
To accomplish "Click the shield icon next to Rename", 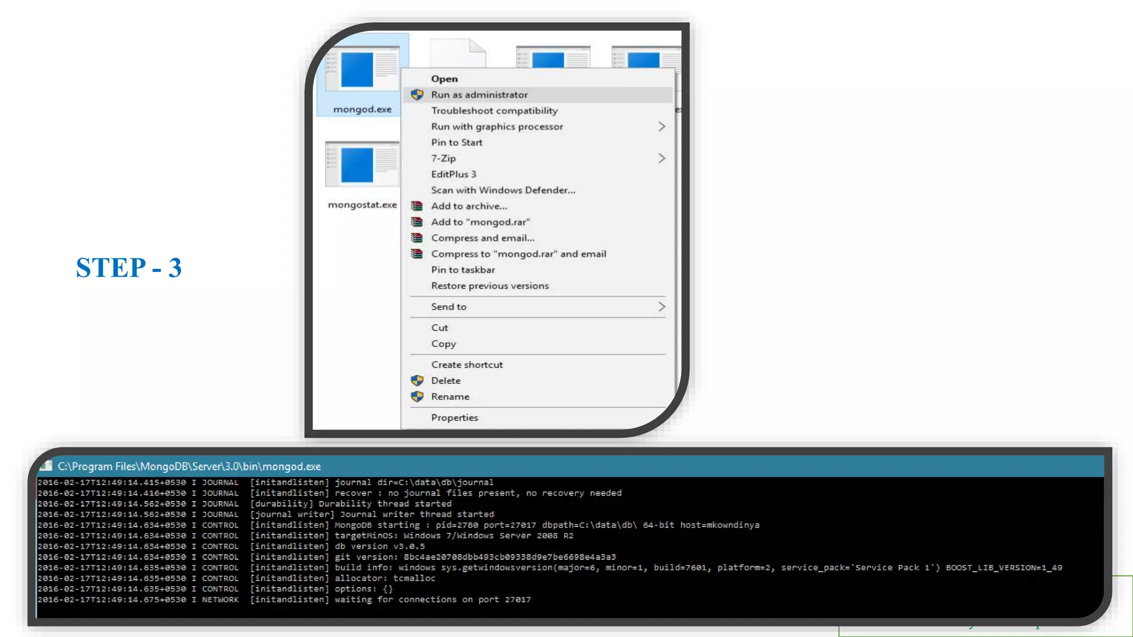I will coord(417,396).
